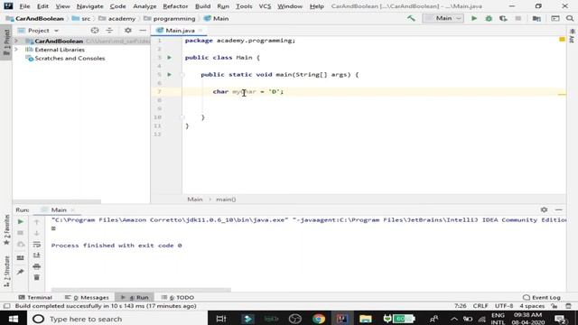This screenshot has height=325, width=578.
Task: Select the Main.java editor tab
Action: coord(180,30)
